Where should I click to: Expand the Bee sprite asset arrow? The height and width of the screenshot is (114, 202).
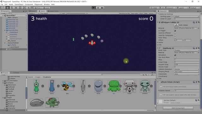(x=74, y=86)
